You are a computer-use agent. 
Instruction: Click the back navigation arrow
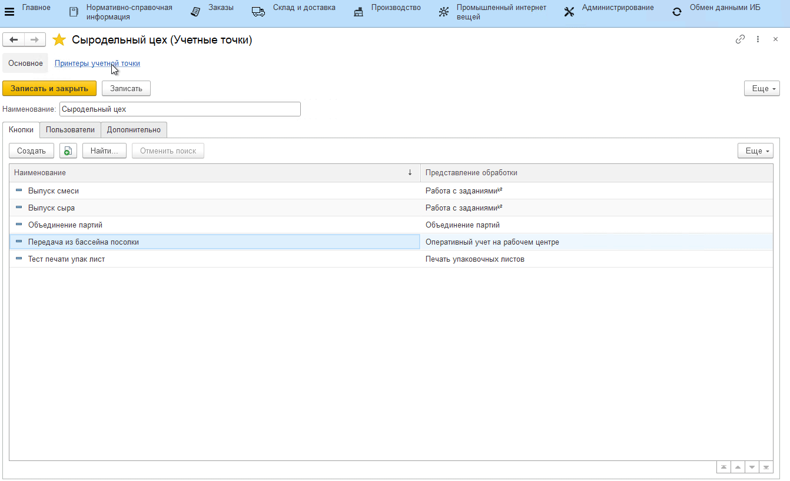(14, 39)
